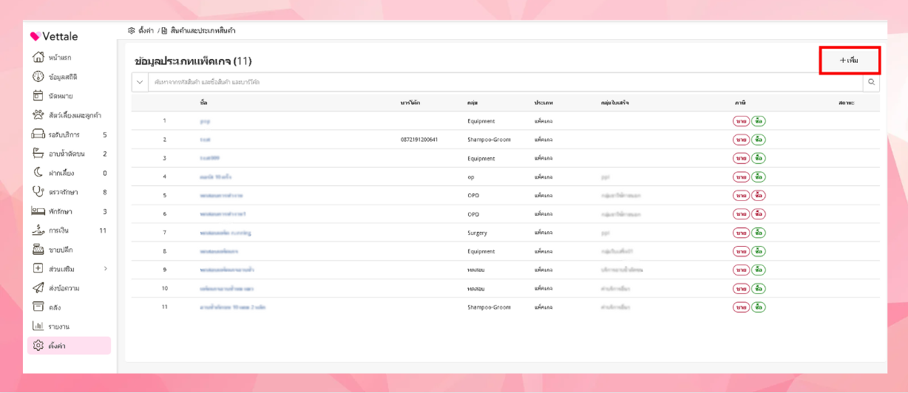908x393 pixels.
Task: Click Equipment group in row 8
Action: [481, 251]
